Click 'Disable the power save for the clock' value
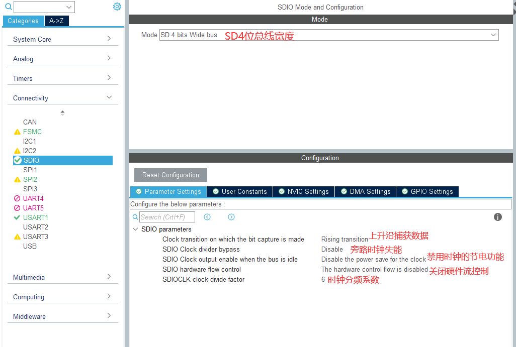Image resolution: width=516 pixels, height=347 pixels. pos(373,259)
